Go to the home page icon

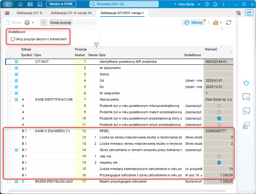(x=20, y=4)
